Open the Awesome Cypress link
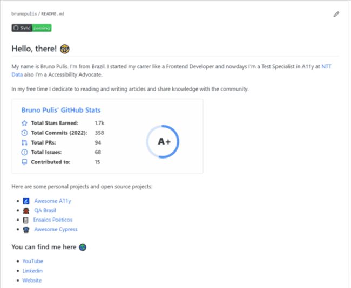 tap(56, 229)
